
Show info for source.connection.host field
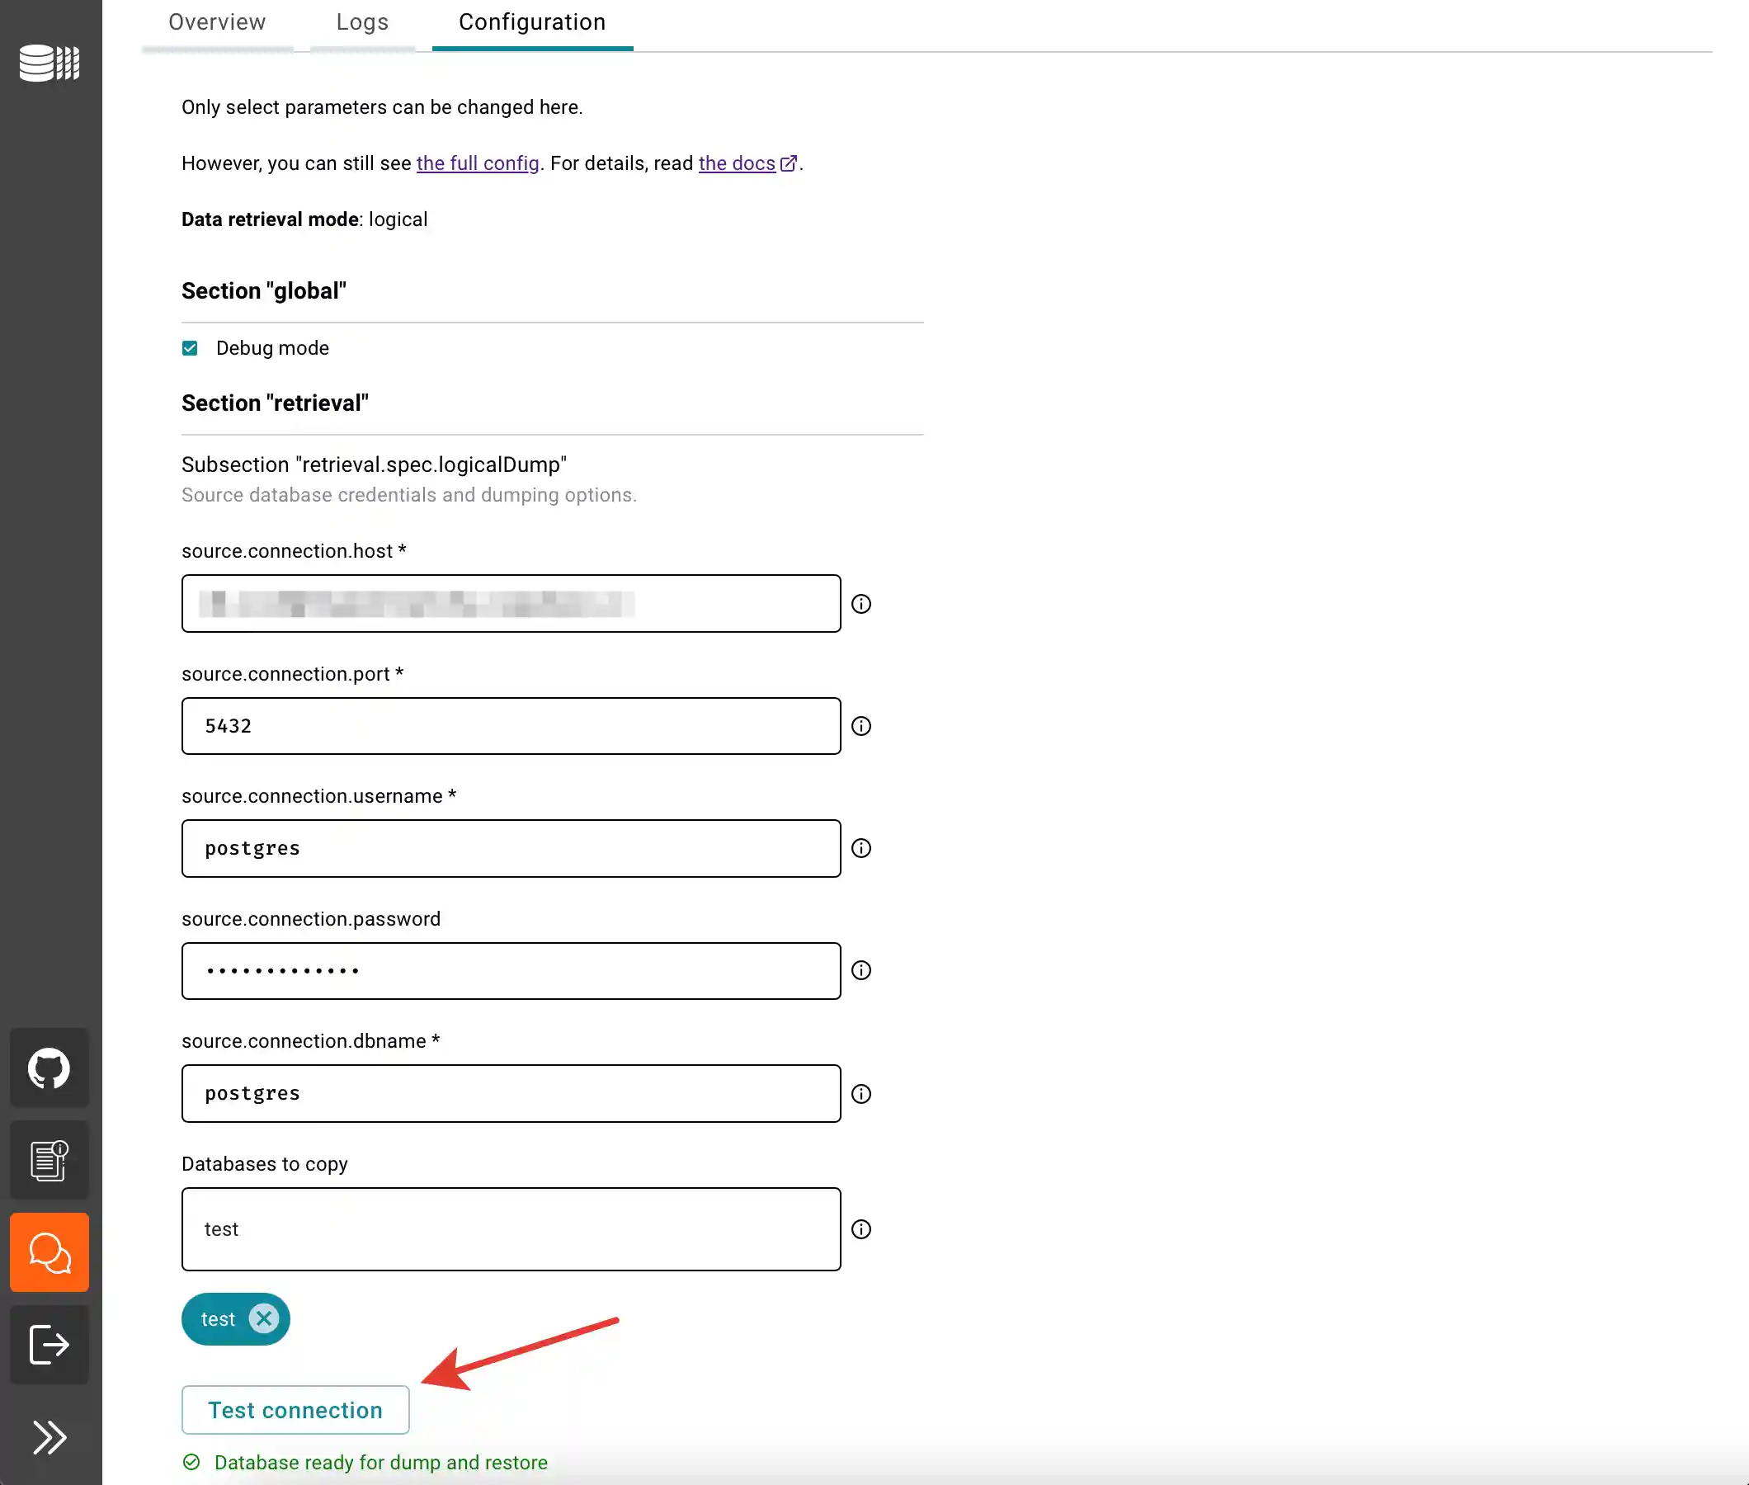pyautogui.click(x=861, y=603)
